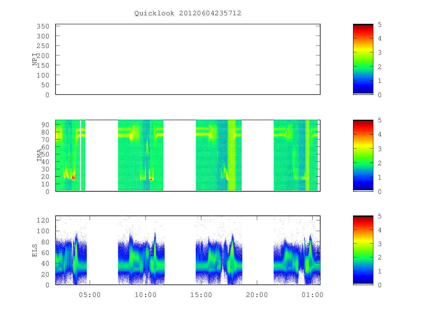Click the 100 tick label on ELS axis
Image resolution: width=427 pixels, height=320 pixels.
coord(43,231)
